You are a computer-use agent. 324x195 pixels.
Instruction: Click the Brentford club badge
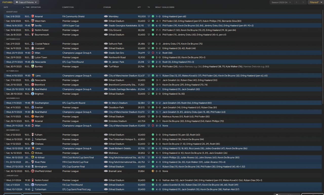pos(33,85)
